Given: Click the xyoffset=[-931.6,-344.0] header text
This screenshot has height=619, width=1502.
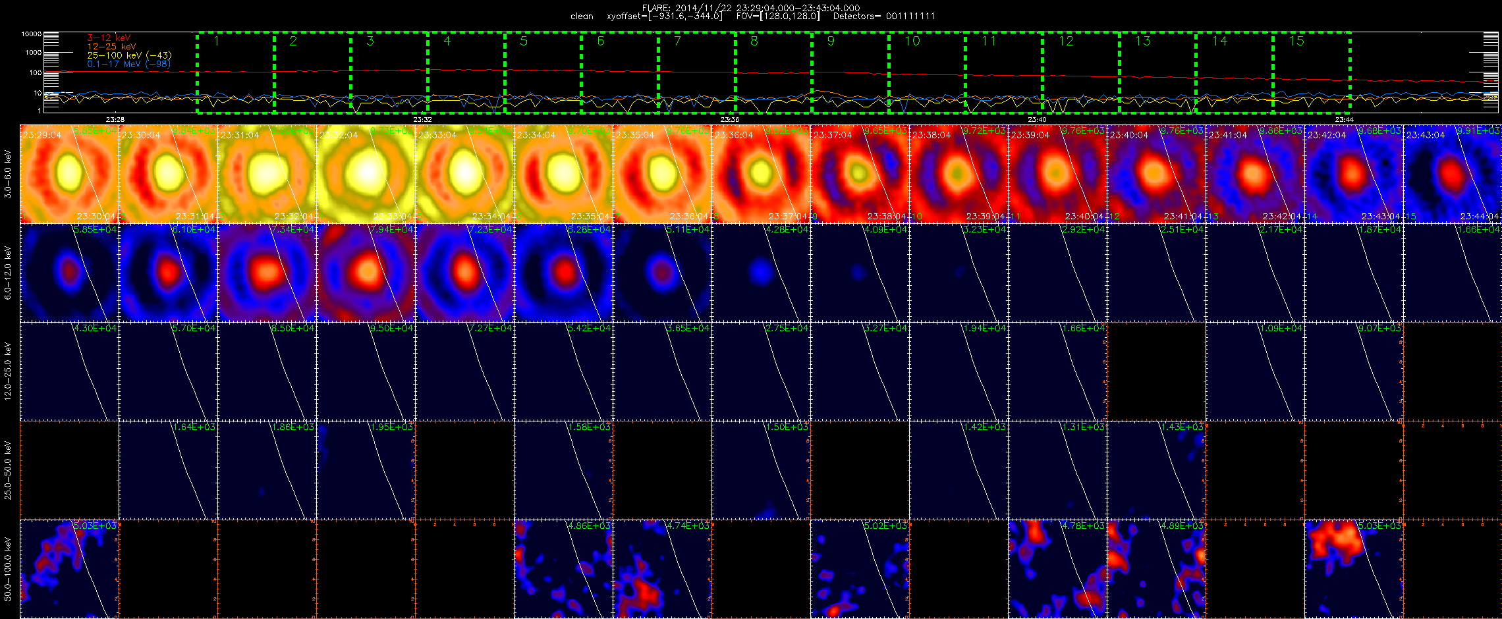Looking at the screenshot, I should [x=664, y=16].
